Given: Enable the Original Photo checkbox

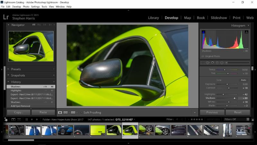Looking at the screenshot, I should pos(203,56).
